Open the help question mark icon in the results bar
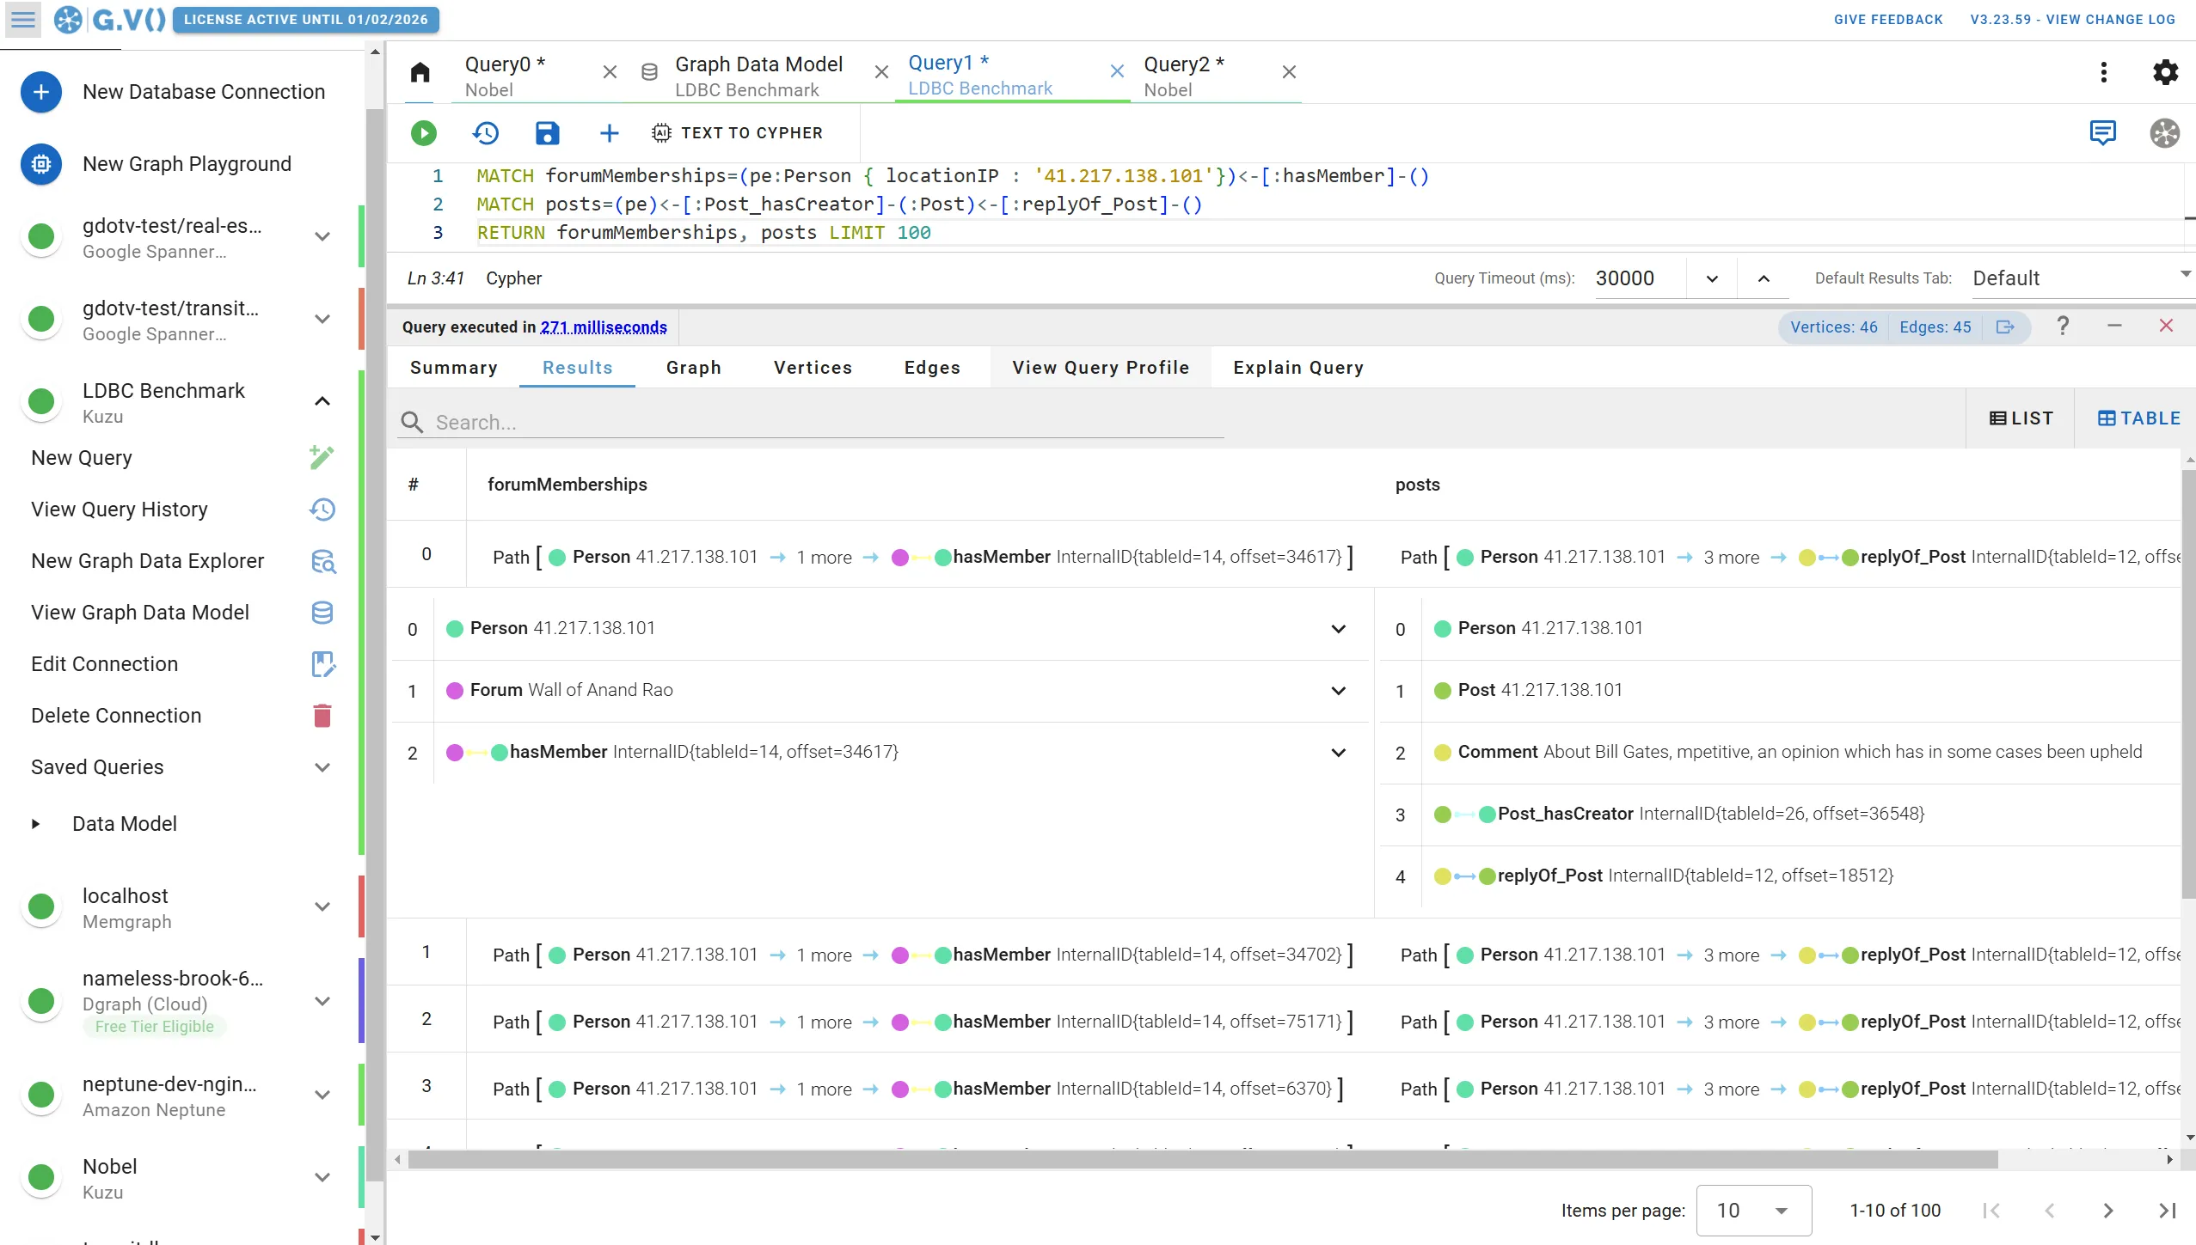 pyautogui.click(x=2062, y=326)
